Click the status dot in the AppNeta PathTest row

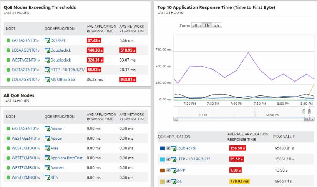pyautogui.click(x=8, y=158)
